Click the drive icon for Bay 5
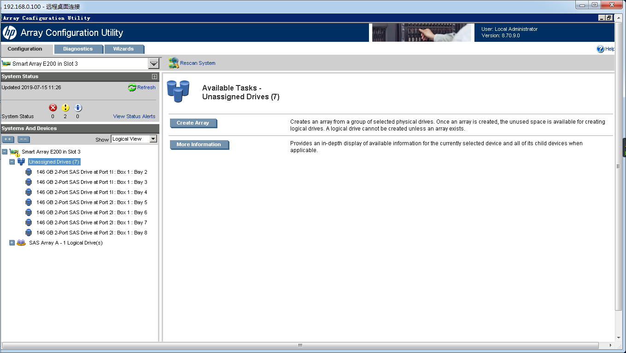Image resolution: width=626 pixels, height=353 pixels. click(x=29, y=202)
